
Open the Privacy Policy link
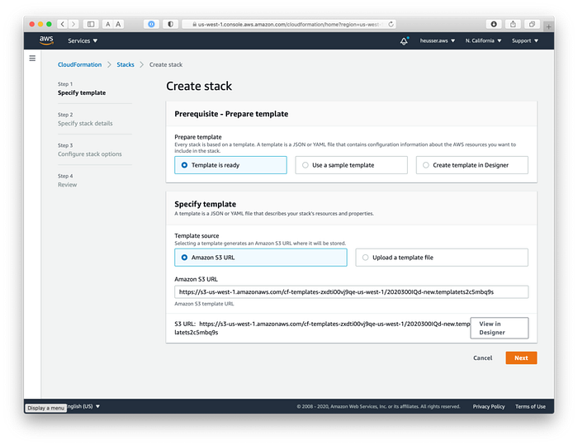489,406
